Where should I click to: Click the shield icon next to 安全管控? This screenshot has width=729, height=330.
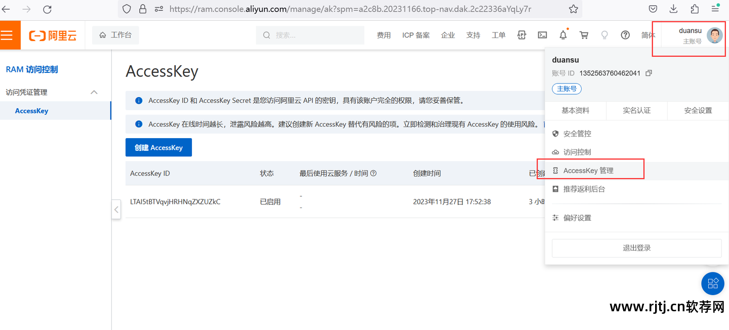pyautogui.click(x=555, y=134)
